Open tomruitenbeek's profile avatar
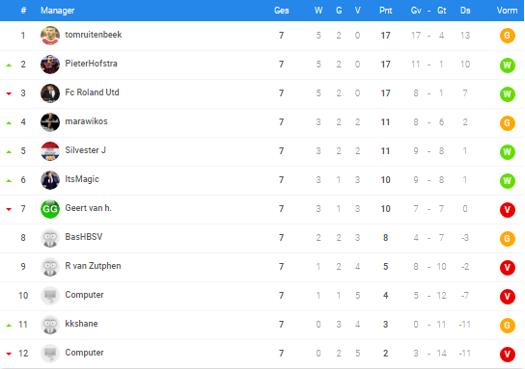Viewport: 525px width, 369px height. click(x=50, y=36)
